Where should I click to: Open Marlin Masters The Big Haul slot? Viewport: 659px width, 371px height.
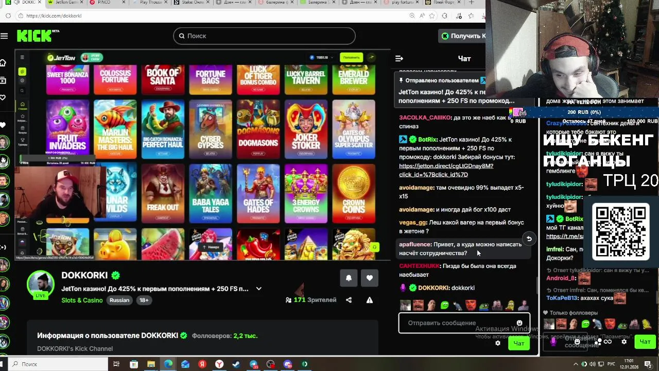[115, 129]
